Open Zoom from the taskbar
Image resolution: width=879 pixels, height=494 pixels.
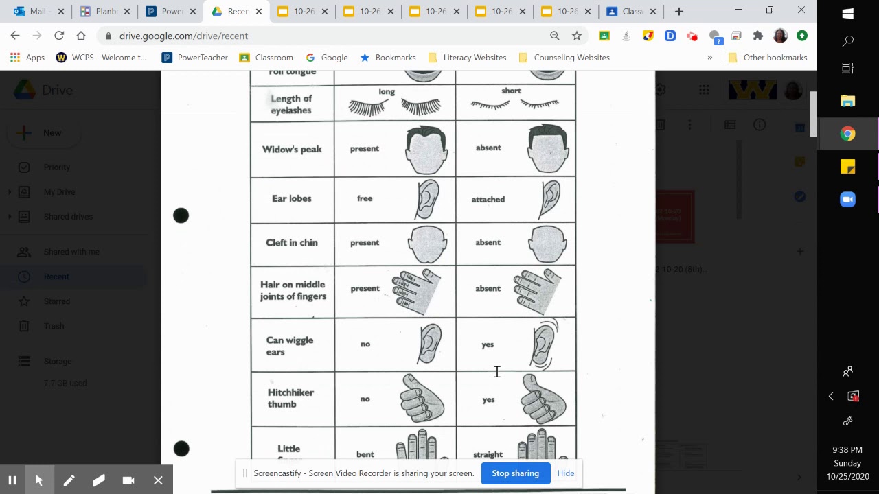[x=847, y=199]
